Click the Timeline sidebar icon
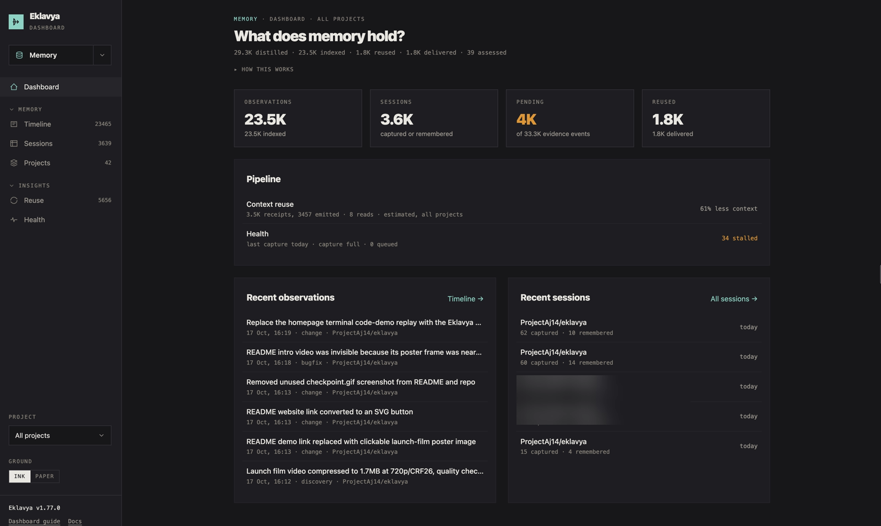Viewport: 881px width, 526px height. tap(14, 124)
